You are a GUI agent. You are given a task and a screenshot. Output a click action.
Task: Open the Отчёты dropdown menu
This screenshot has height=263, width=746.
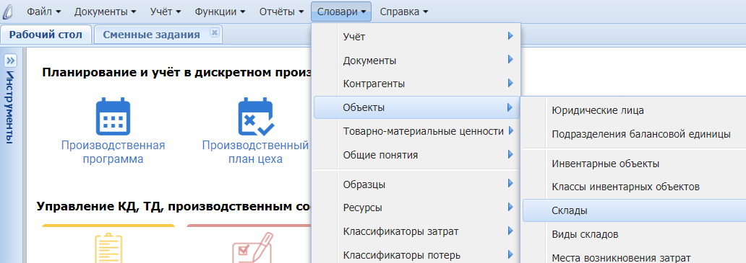tap(282, 12)
